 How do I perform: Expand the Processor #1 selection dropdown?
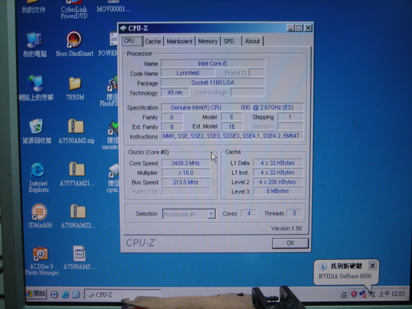(211, 214)
